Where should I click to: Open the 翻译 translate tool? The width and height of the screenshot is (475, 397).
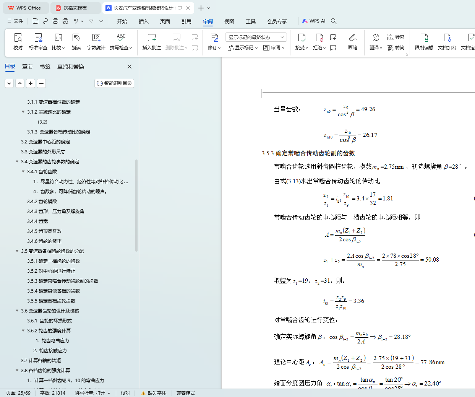click(376, 42)
